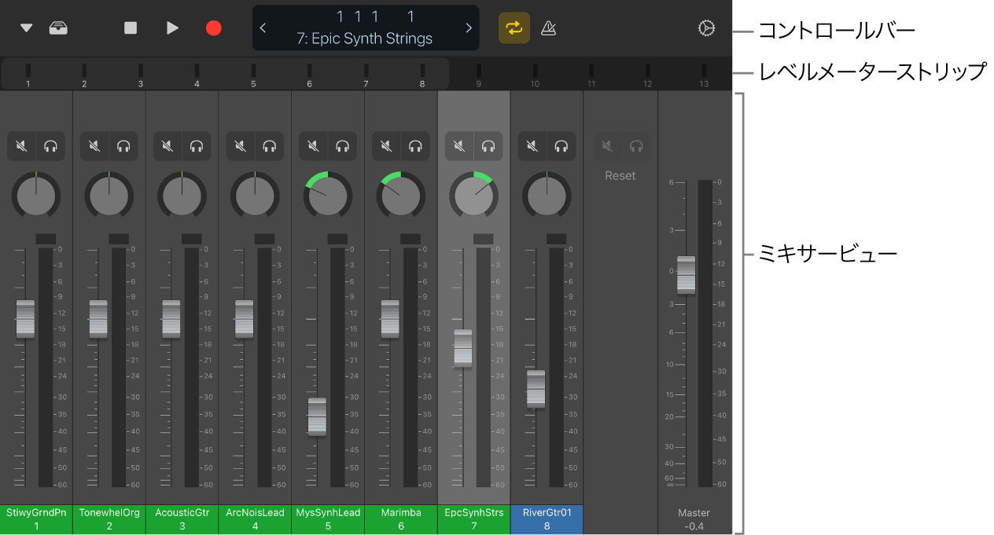Solo the ArcNoisLead channel

click(270, 146)
